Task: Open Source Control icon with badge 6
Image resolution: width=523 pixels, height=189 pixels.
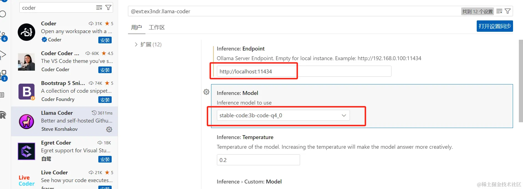Action: pyautogui.click(x=4, y=36)
